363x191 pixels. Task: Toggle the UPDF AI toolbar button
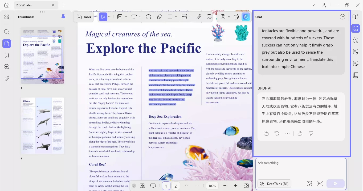[x=246, y=17]
